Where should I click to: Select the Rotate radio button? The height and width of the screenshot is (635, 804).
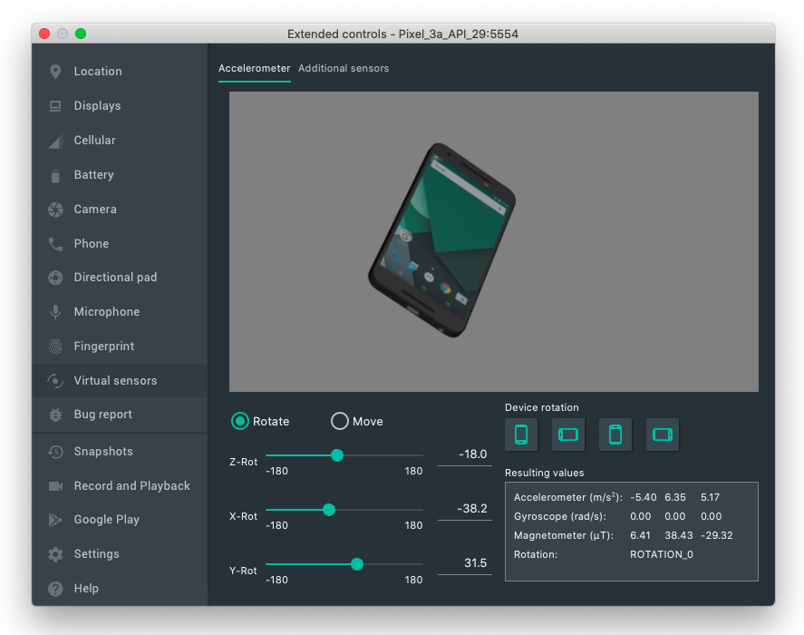pos(240,421)
